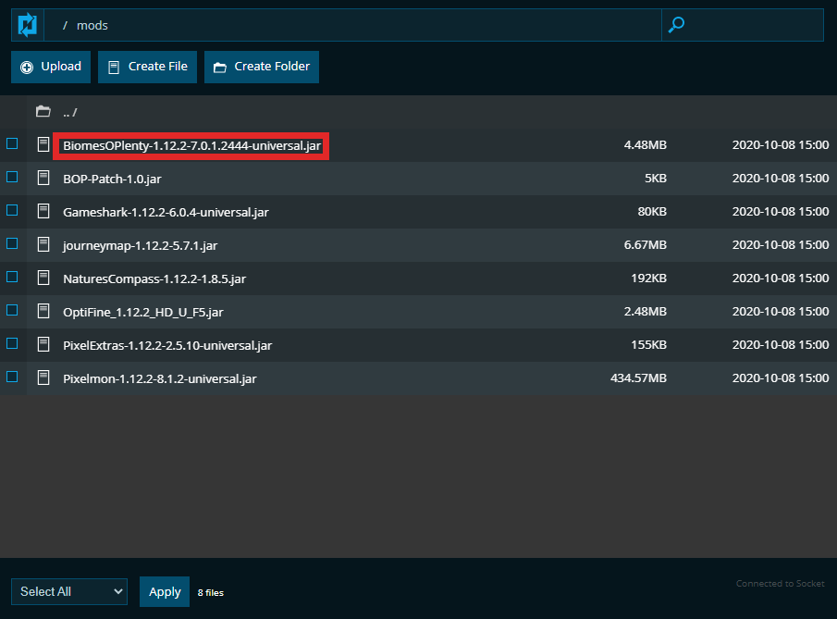Check the journeymap jar checkbox
Viewport: 837px width, 619px height.
point(12,243)
